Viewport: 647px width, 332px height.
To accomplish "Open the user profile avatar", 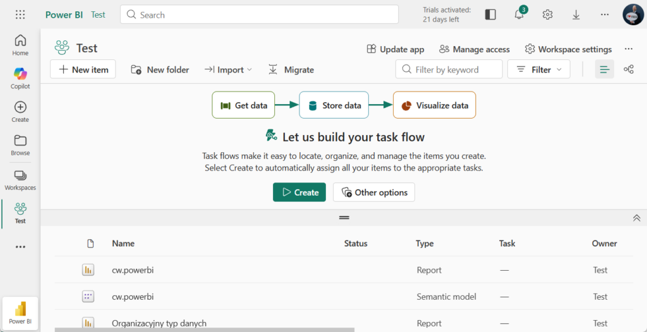I will (x=633, y=15).
